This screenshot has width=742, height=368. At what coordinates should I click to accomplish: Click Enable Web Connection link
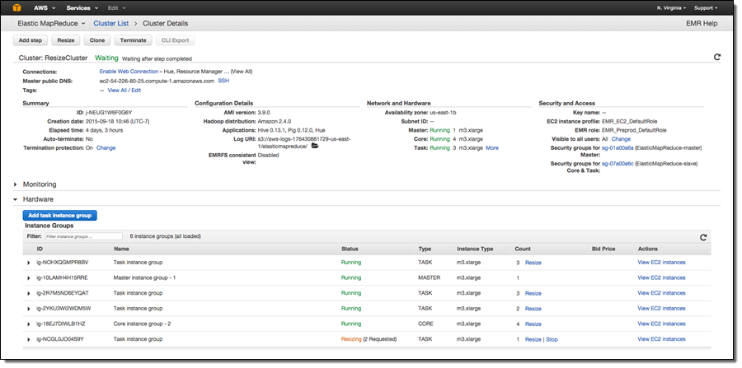129,72
